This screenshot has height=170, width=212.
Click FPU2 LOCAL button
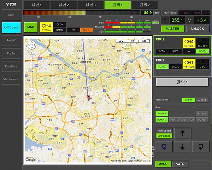[x=175, y=67]
